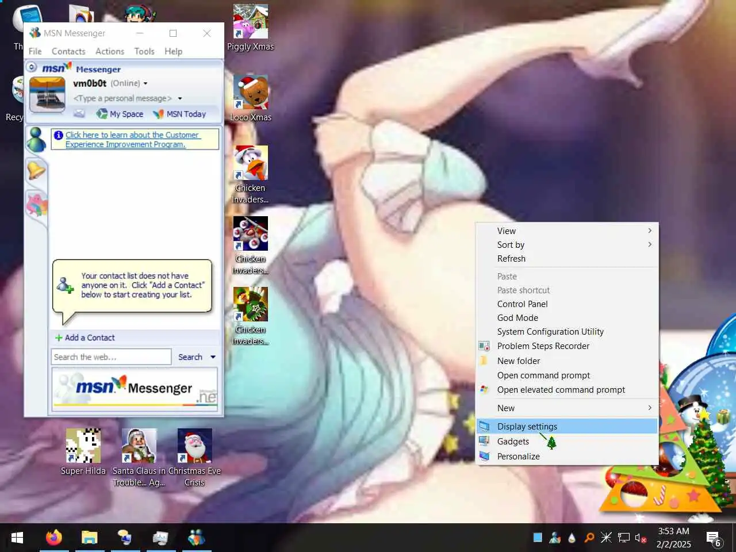Open the File menu in MSN Messenger
Image resolution: width=736 pixels, height=552 pixels.
click(x=35, y=51)
